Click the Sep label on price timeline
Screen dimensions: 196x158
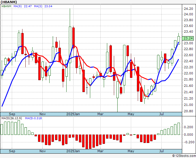pos(12,114)
